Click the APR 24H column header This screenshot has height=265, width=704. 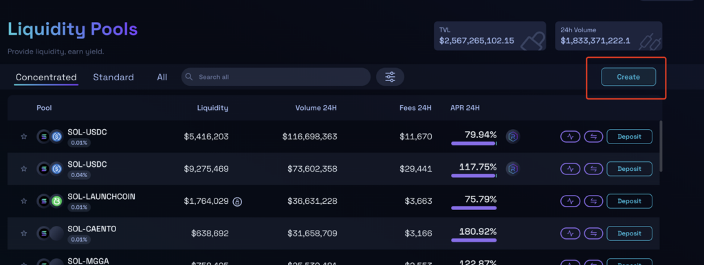click(465, 108)
